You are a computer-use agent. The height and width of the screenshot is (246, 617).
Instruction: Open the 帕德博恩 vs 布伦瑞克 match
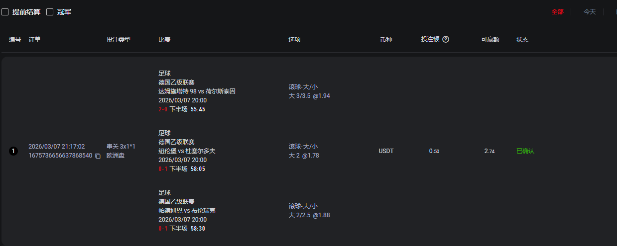click(x=187, y=211)
